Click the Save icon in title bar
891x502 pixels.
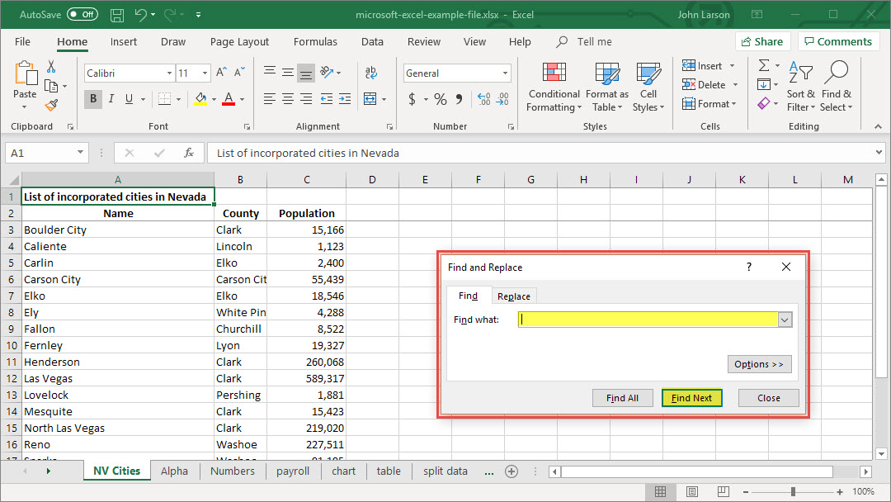click(116, 15)
